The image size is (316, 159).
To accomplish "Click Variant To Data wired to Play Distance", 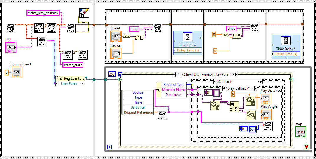I will click(250, 101).
